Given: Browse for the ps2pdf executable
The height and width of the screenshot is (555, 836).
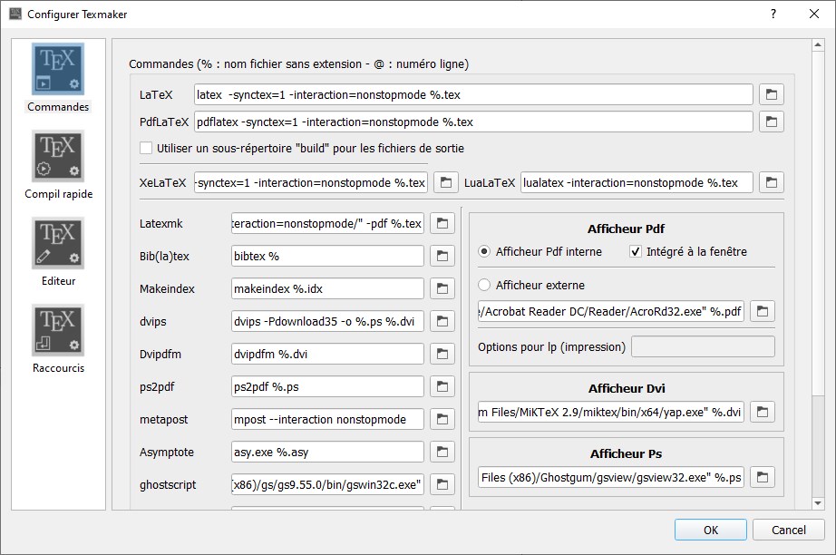Looking at the screenshot, I should pos(442,386).
